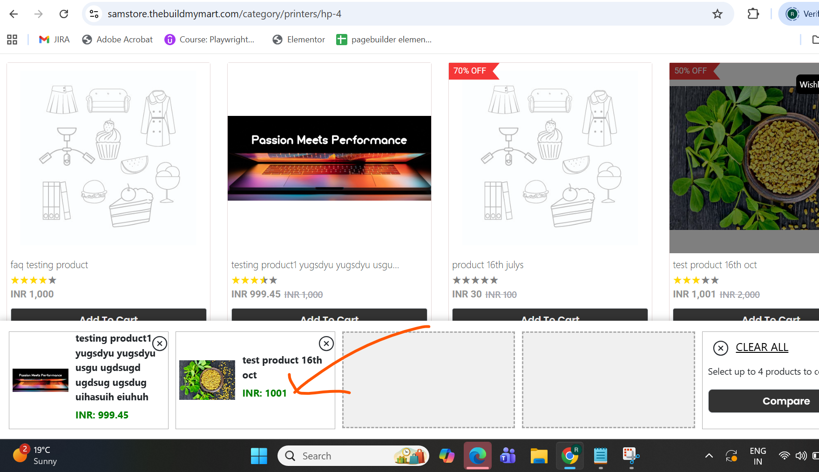Viewport: 819px width, 472px height.
Task: Reload the current page
Action: [64, 14]
